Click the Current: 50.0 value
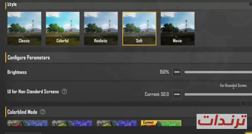This screenshot has width=252, height=134. (157, 94)
